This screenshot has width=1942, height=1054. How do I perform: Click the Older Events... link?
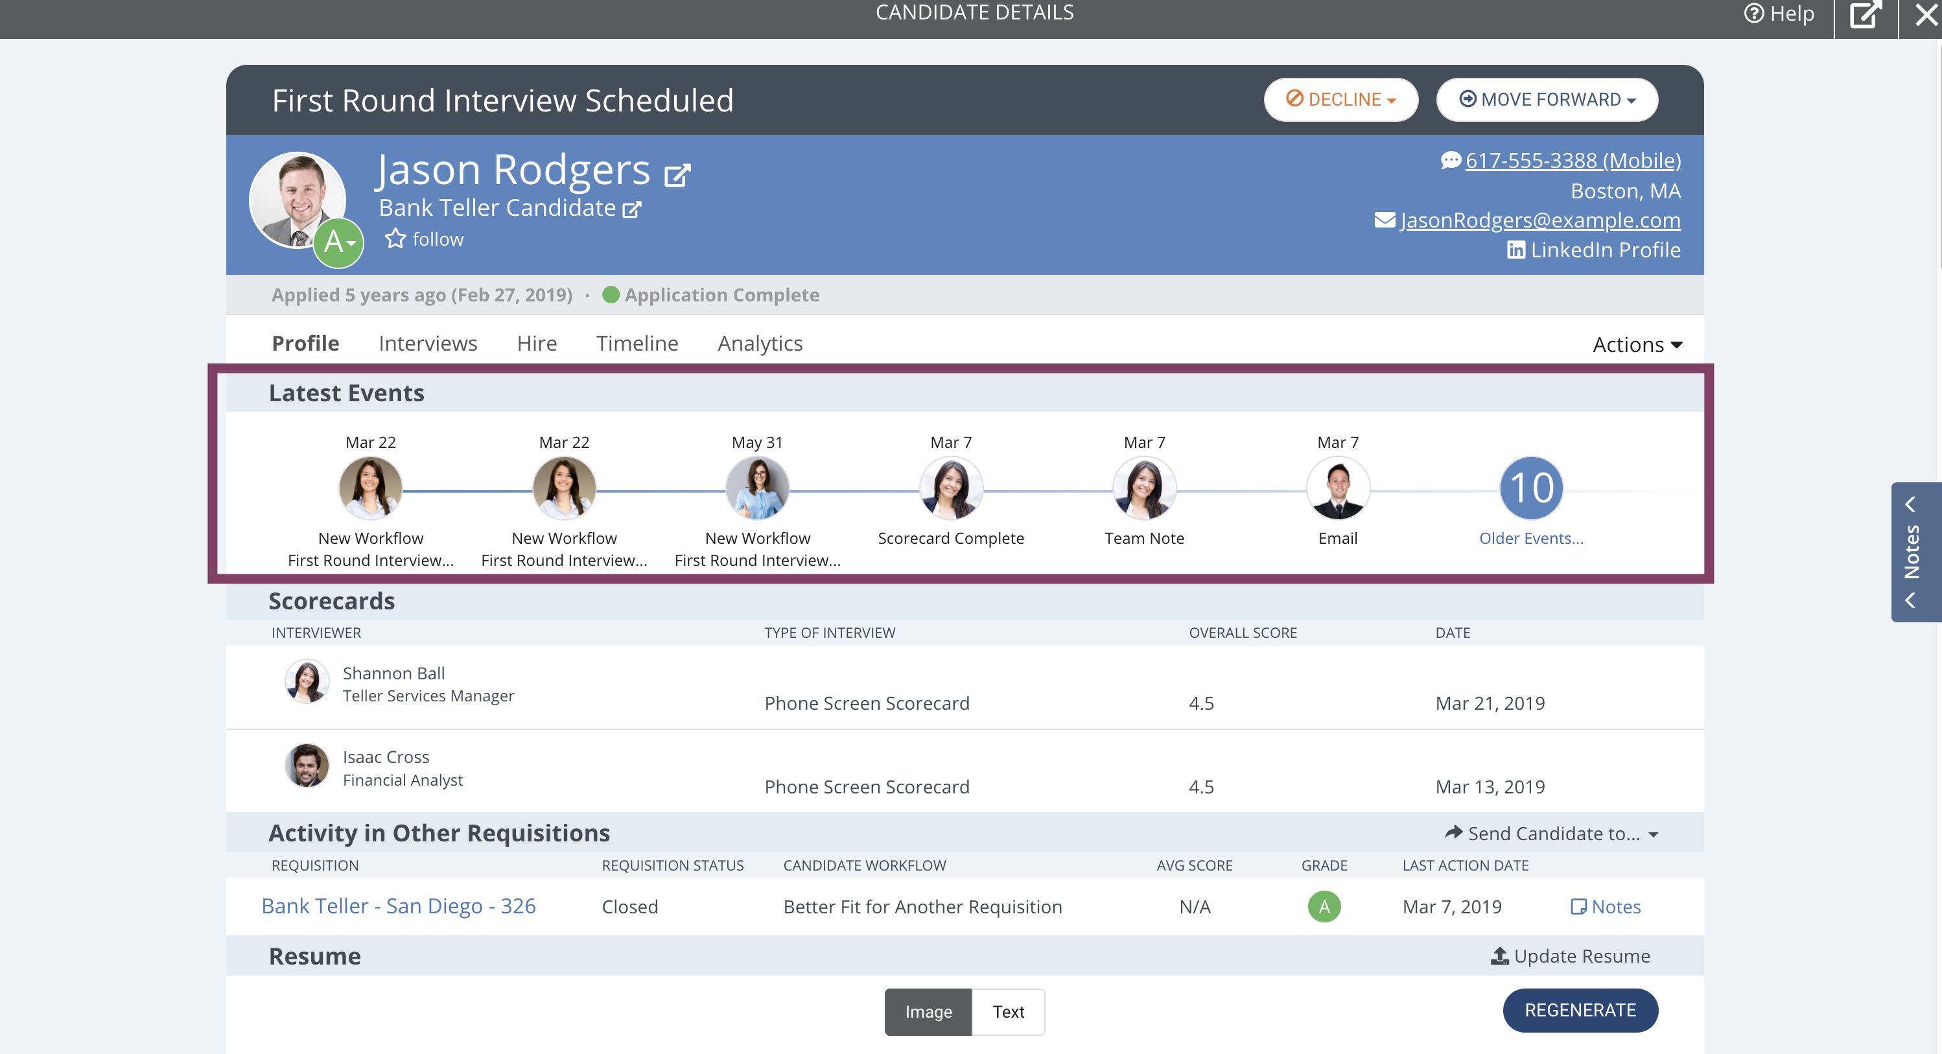(1531, 538)
